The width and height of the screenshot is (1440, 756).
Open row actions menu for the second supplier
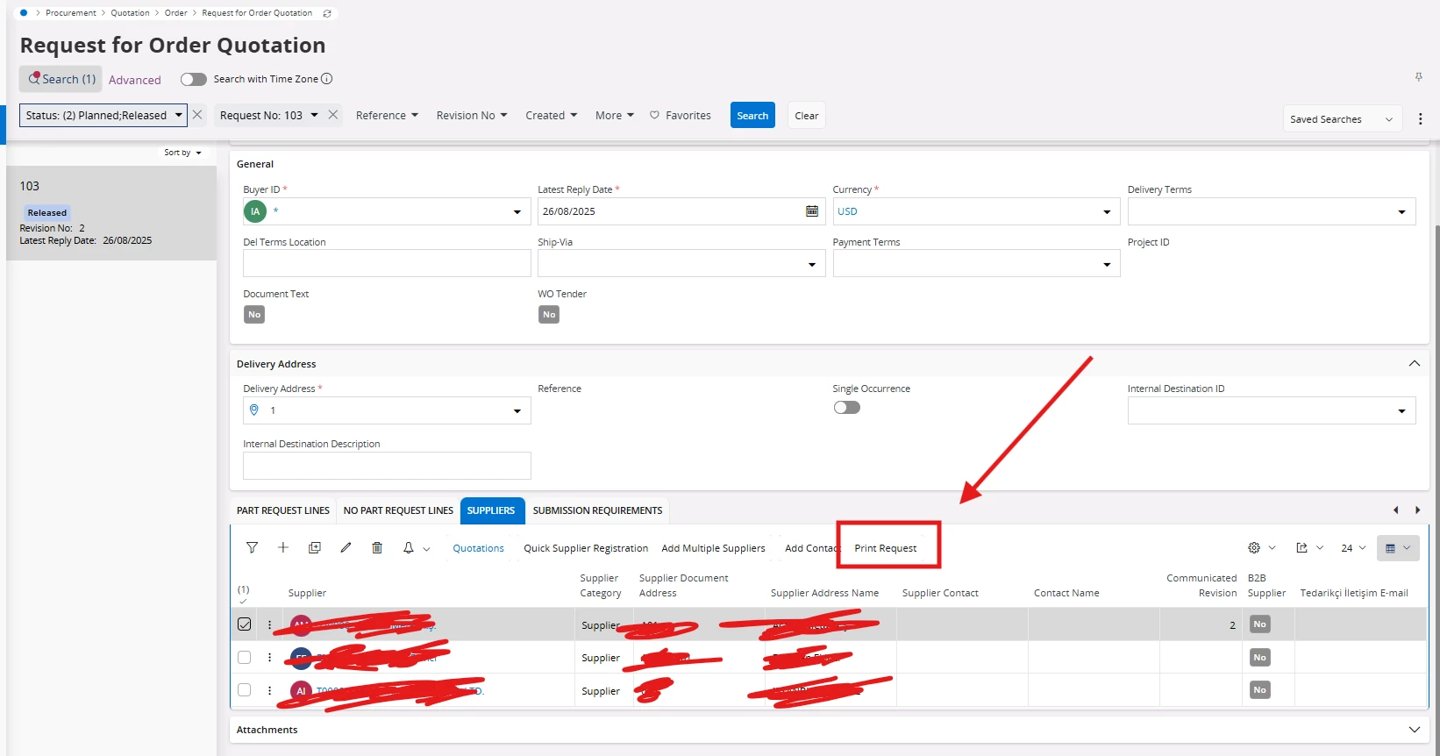tap(269, 658)
